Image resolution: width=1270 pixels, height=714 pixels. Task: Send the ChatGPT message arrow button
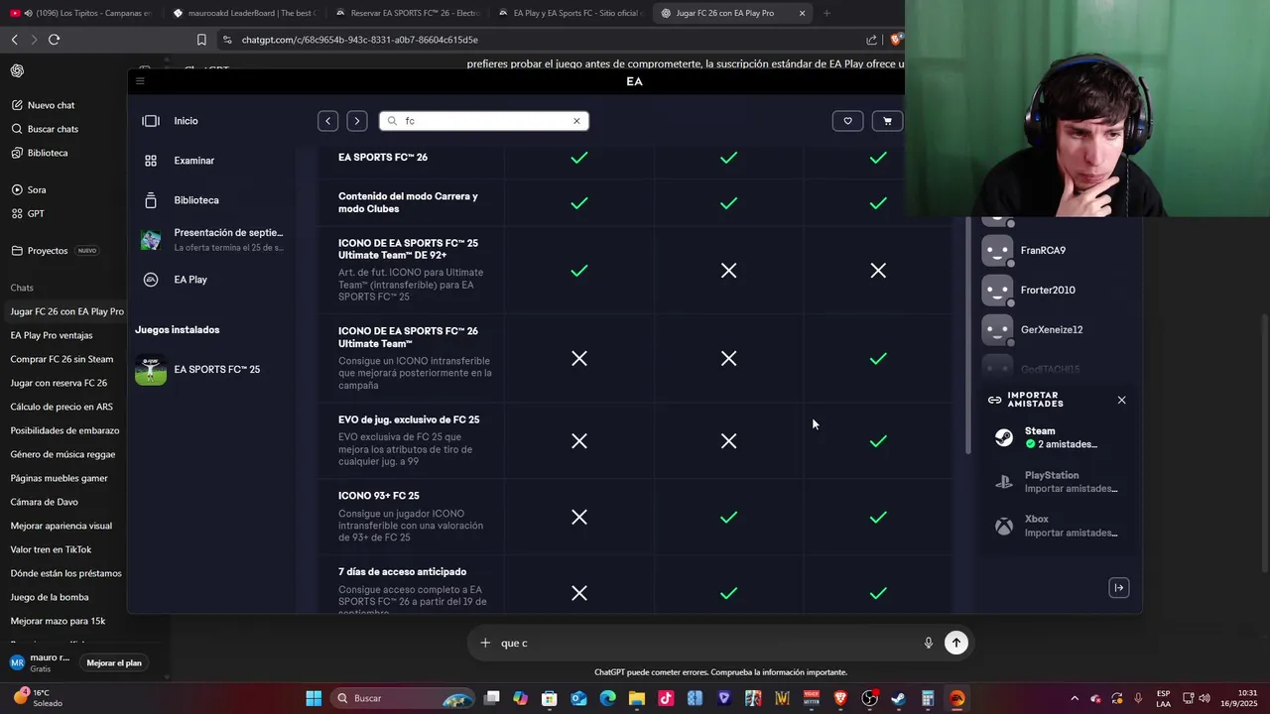pyautogui.click(x=956, y=643)
